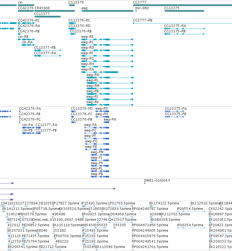Open the CG13377 gene label
Screen dimensions: 232x251
(x=42, y=14)
